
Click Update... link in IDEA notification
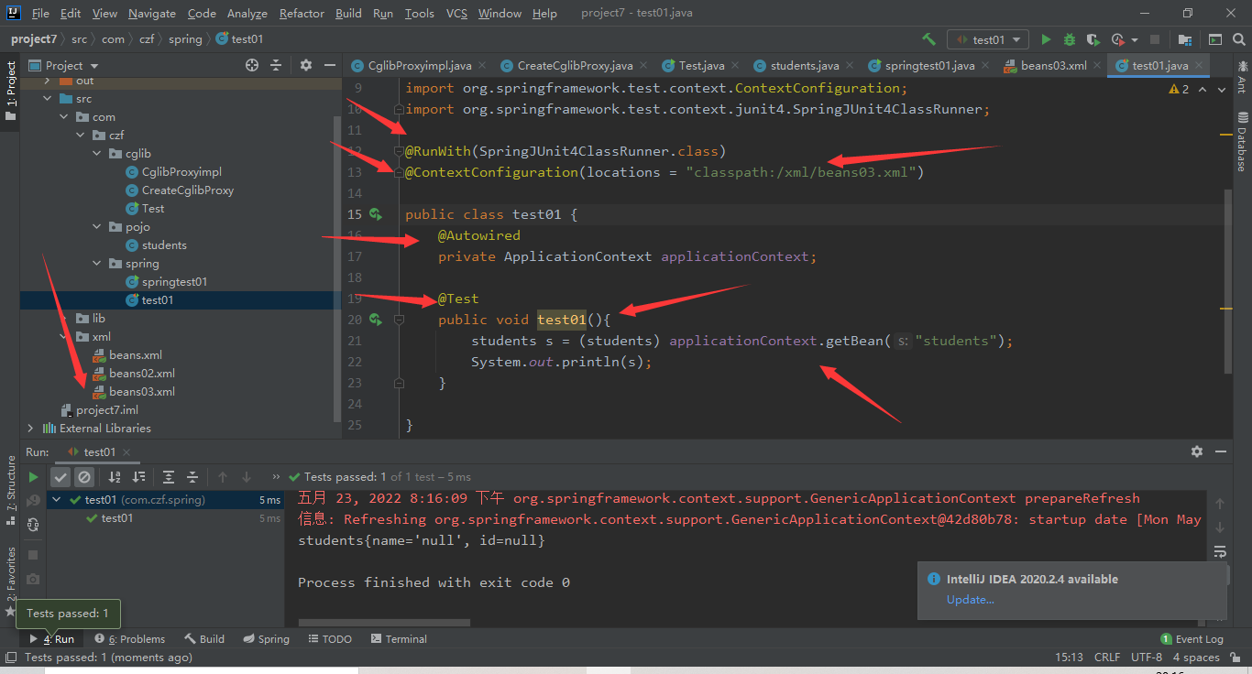point(970,599)
